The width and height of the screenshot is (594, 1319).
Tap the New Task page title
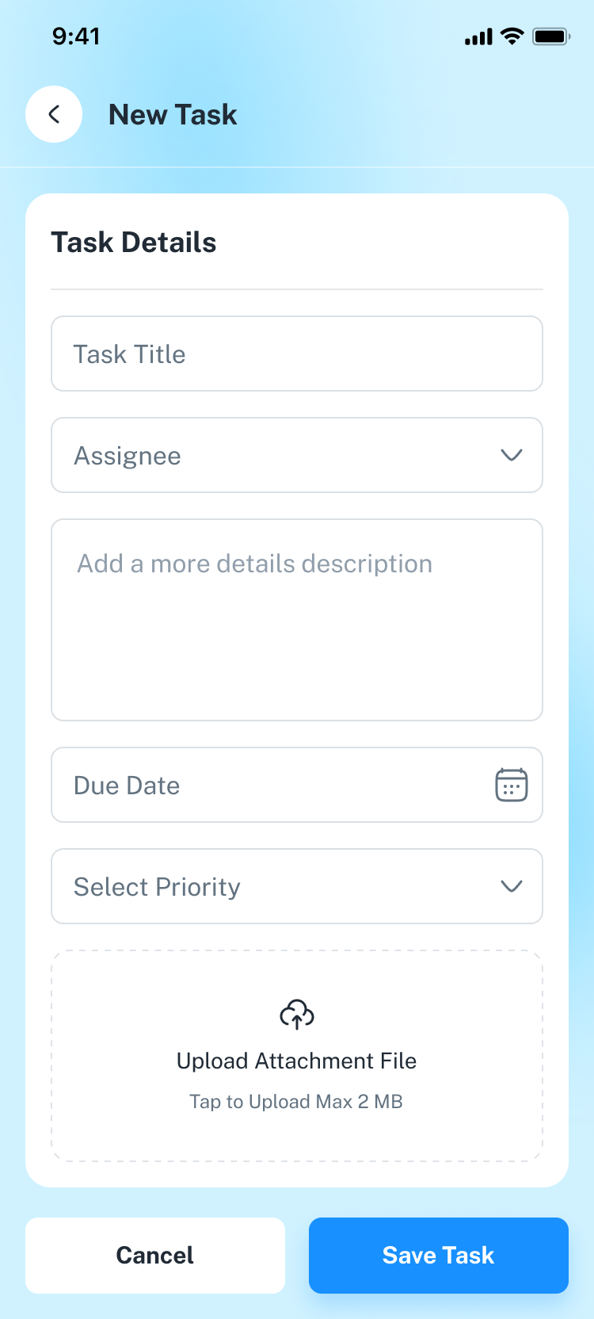173,115
